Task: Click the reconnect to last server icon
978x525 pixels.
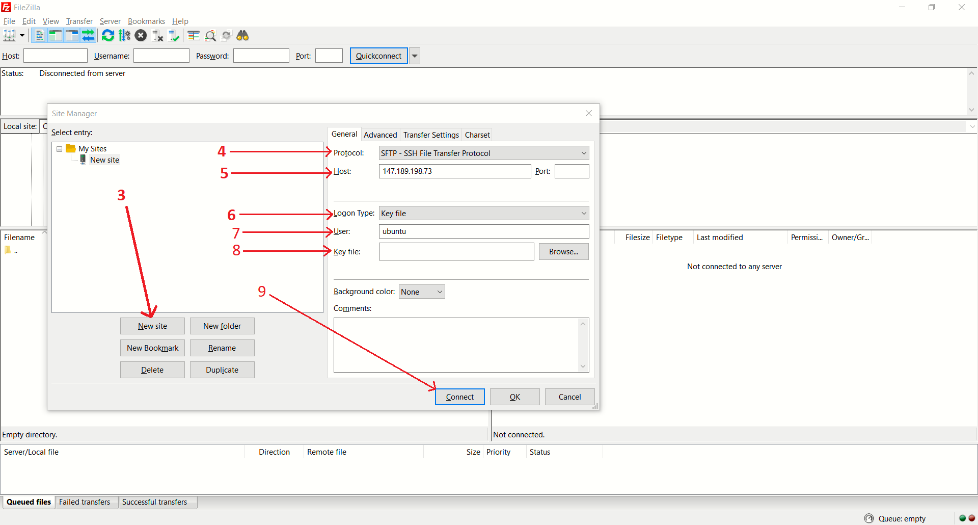Action: 174,36
